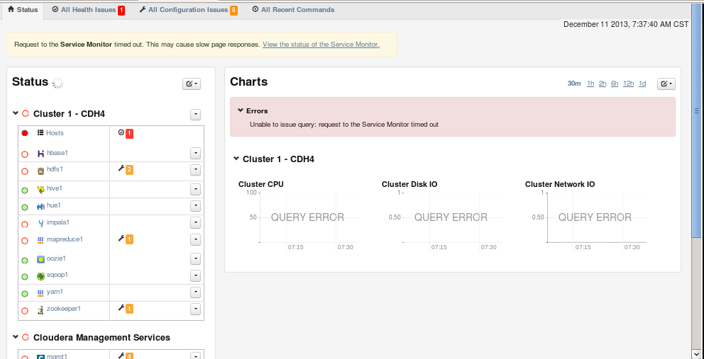
Task: Set chart time range to 12h
Action: pos(628,84)
